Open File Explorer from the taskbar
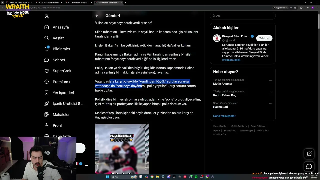Image resolution: width=320 pixels, height=180 pixels. [x=157, y=177]
